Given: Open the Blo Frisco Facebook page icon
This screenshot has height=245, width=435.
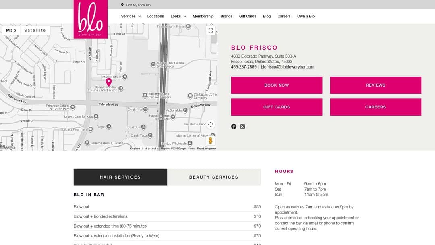Looking at the screenshot, I should (x=234, y=126).
